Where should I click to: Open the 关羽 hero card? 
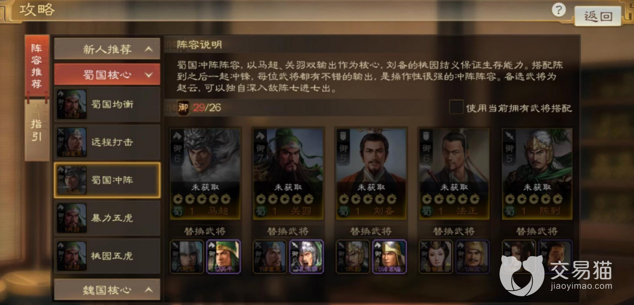pos(288,174)
